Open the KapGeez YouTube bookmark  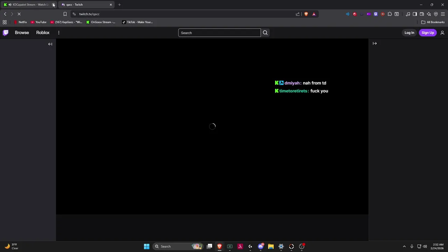click(66, 22)
